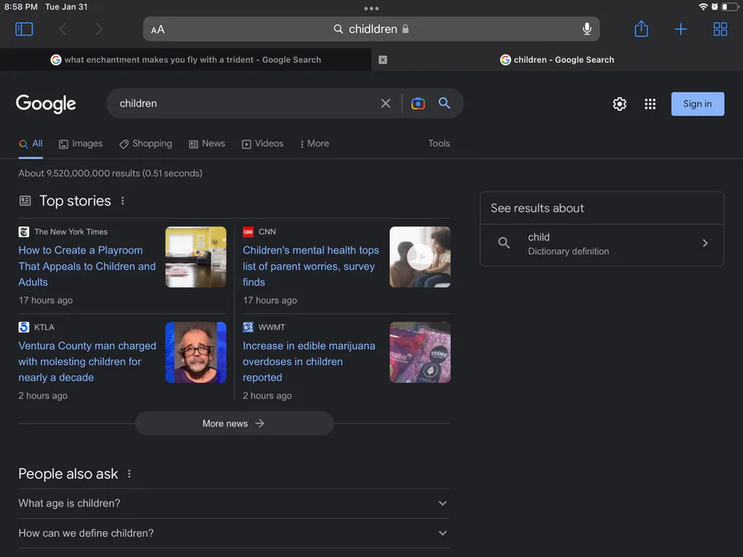The height and width of the screenshot is (557, 743).
Task: Tap the battery icon in status bar
Action: click(x=731, y=7)
